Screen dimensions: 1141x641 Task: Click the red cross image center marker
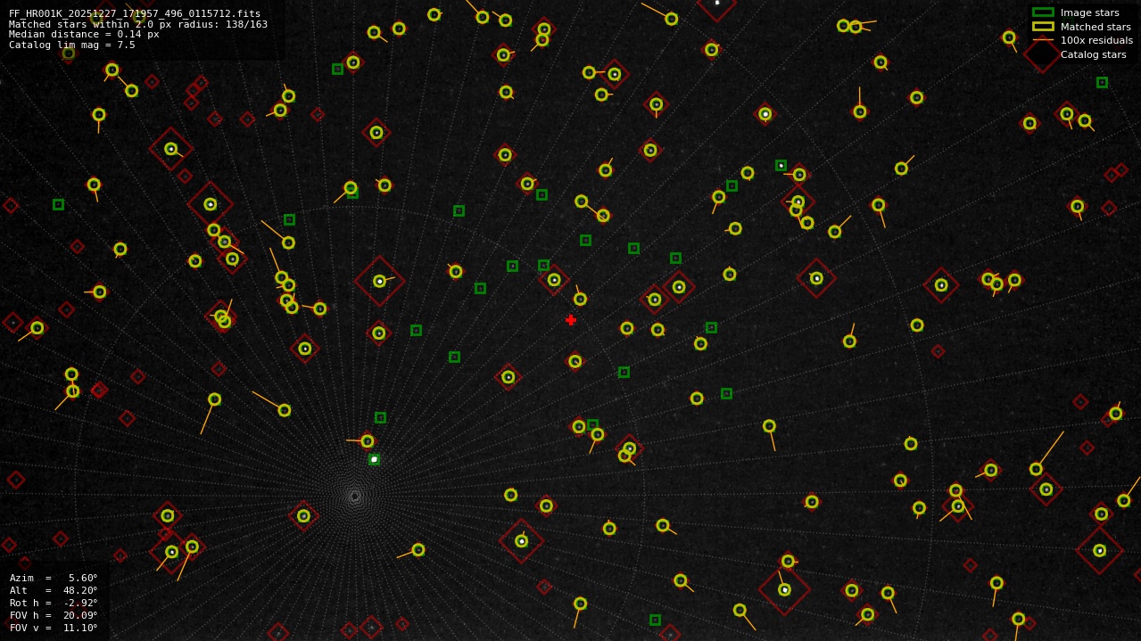[571, 320]
